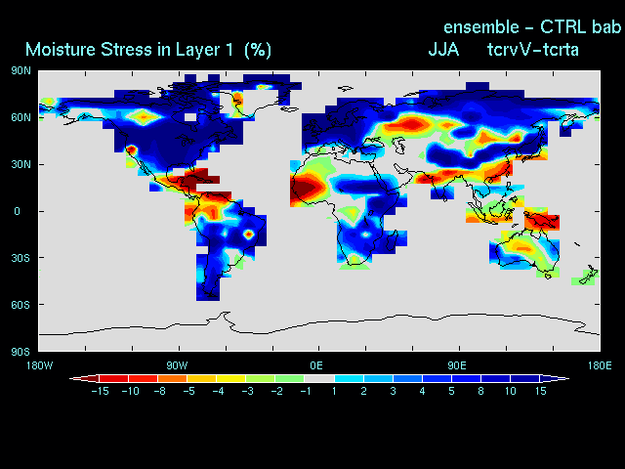Pick the dark red left arrow of the colorbar
625x469 pixels.
tap(84, 378)
